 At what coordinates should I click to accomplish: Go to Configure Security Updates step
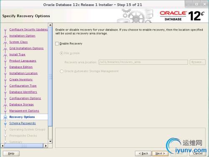click(28, 30)
